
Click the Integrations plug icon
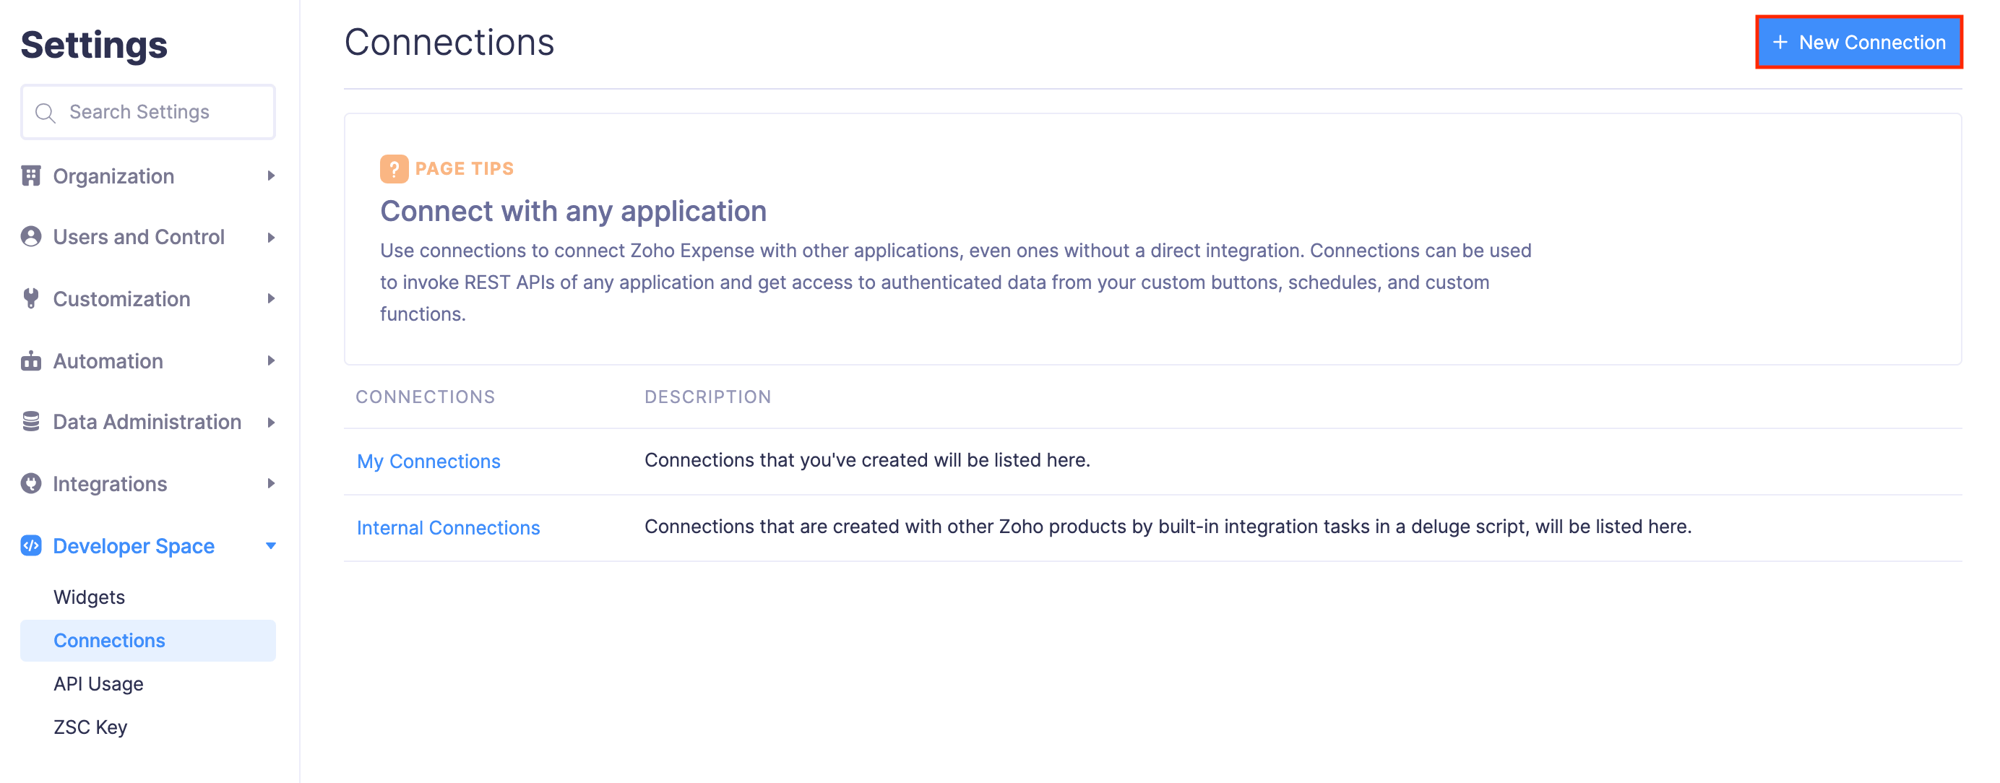[x=31, y=483]
